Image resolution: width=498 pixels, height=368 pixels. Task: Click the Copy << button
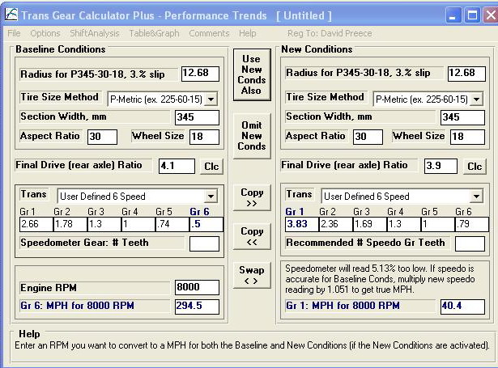(251, 236)
